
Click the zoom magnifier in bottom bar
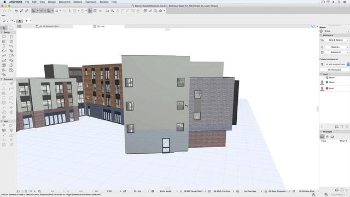click(x=39, y=191)
